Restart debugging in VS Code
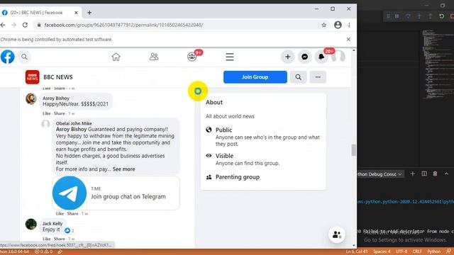 [441, 16]
